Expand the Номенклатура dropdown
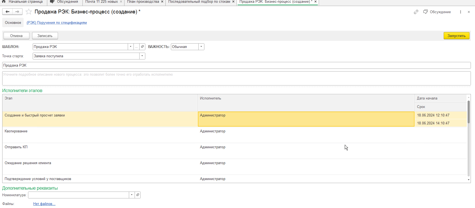 click(x=132, y=195)
